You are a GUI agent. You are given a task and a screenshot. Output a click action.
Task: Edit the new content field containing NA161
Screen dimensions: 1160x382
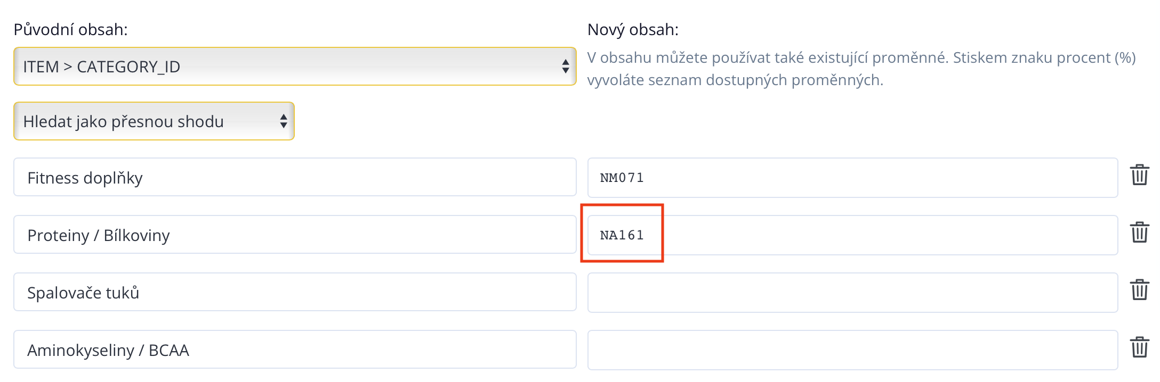(x=852, y=235)
